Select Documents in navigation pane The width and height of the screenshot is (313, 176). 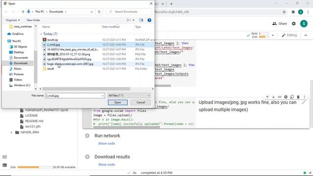(19, 58)
